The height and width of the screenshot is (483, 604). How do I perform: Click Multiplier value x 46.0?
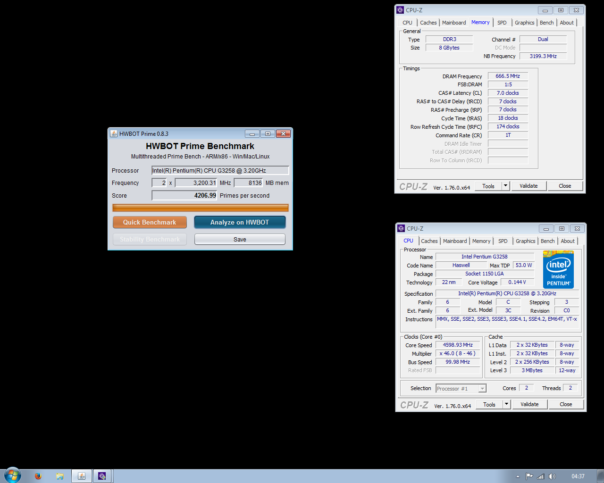[458, 353]
